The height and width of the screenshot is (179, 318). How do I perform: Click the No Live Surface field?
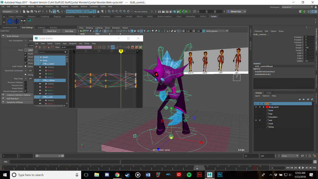(142, 11)
